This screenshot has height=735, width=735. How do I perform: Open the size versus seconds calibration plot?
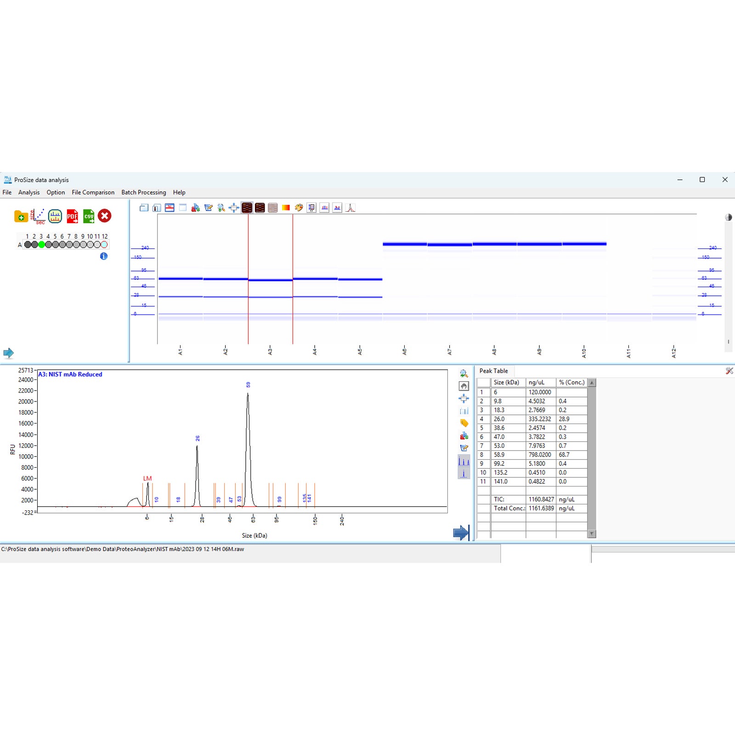coord(38,216)
